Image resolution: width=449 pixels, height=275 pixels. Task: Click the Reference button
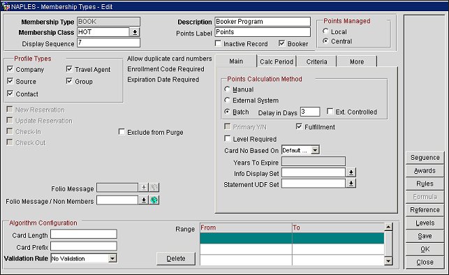point(425,210)
